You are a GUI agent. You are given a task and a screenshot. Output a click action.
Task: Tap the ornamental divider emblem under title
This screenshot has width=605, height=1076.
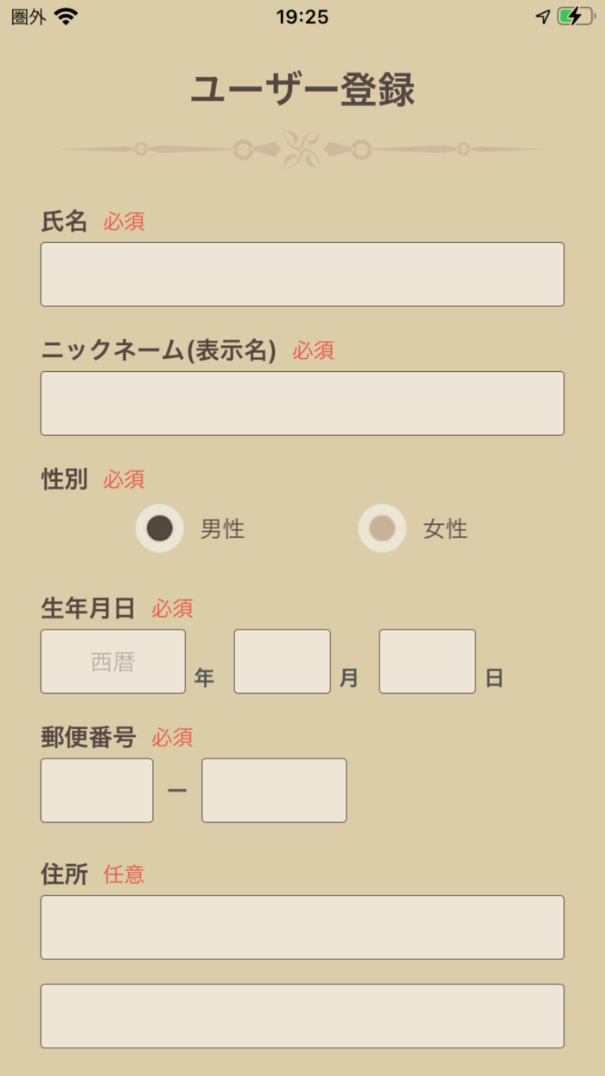(x=302, y=150)
